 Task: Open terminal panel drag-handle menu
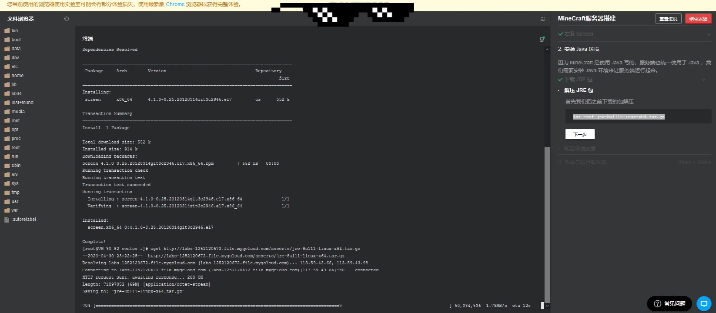[542, 19]
